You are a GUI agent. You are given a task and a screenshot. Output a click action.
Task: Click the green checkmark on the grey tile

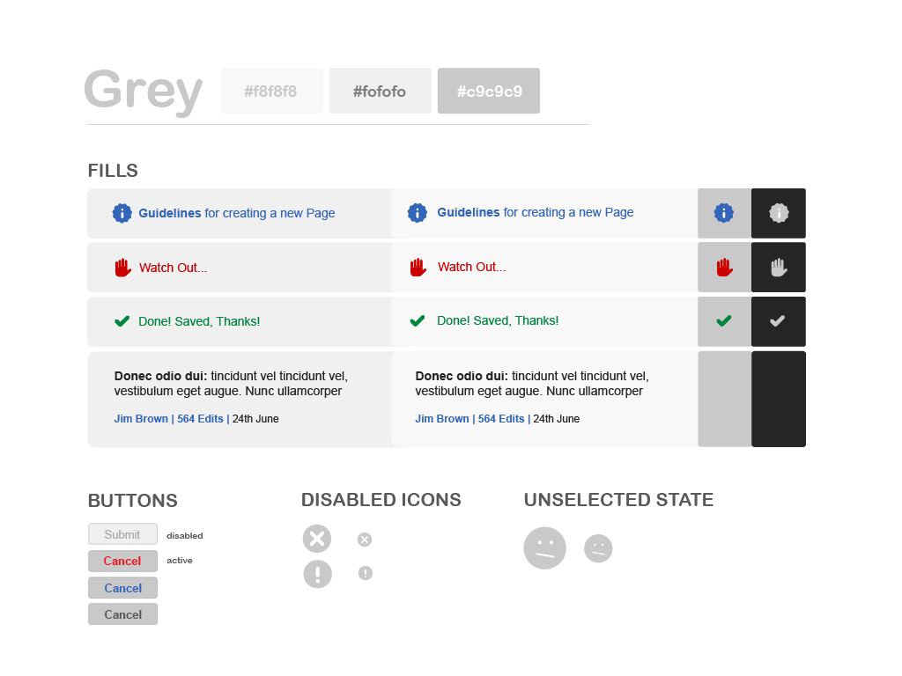(x=724, y=320)
